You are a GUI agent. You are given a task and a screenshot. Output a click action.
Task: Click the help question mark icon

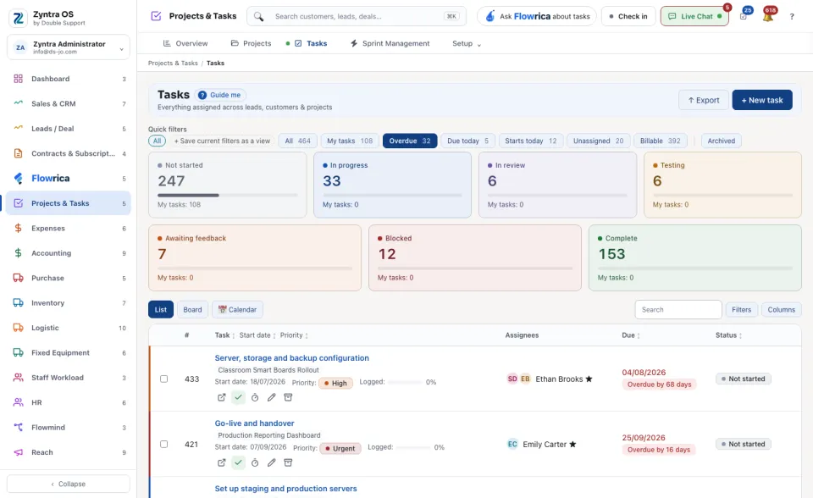tap(792, 17)
